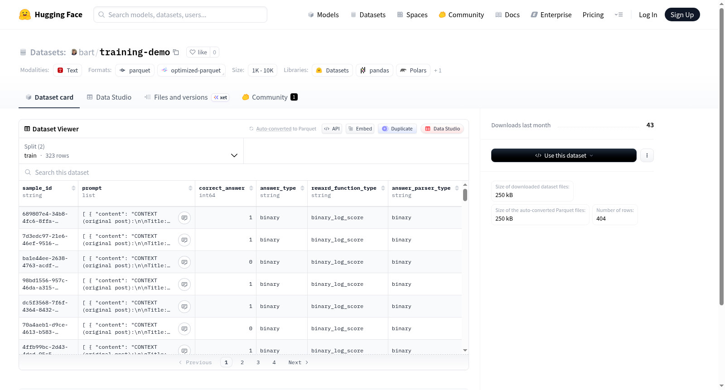Filter by 1K - 10K size tag
Image resolution: width=725 pixels, height=390 pixels.
point(263,70)
